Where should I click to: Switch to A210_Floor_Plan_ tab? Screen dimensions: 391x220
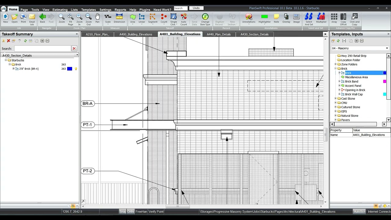(x=97, y=34)
